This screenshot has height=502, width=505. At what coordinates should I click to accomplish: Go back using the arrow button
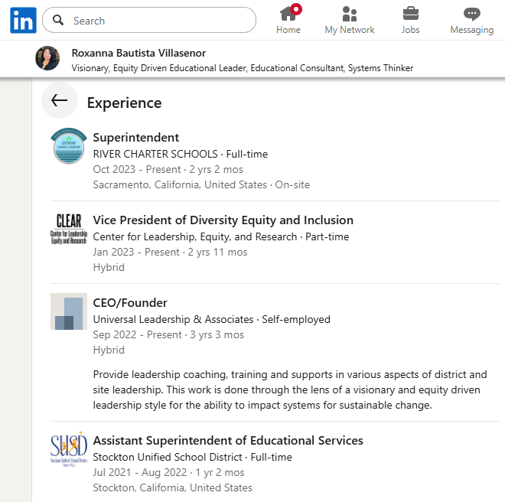click(60, 100)
